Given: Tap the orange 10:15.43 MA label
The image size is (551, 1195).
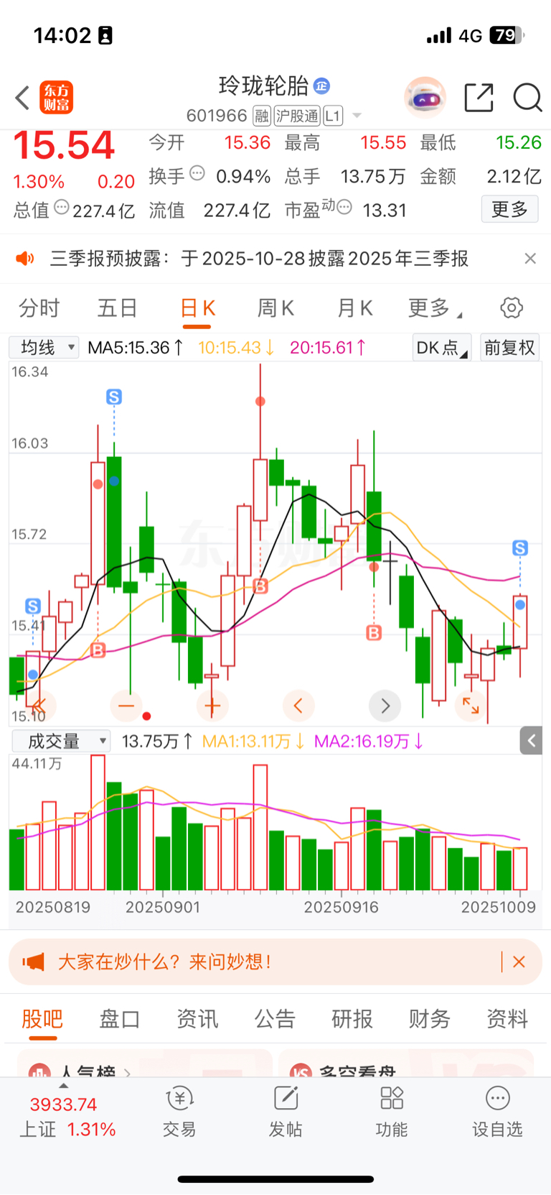Looking at the screenshot, I should point(236,348).
